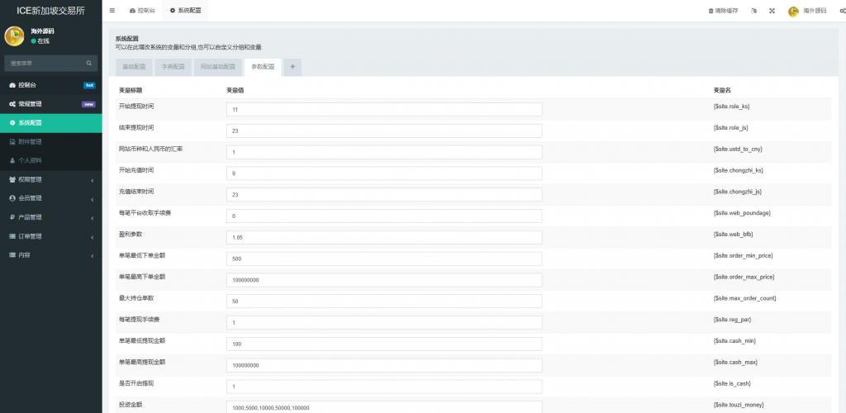
Task: Switch to the 网站基础配置 tab
Action: pos(217,67)
